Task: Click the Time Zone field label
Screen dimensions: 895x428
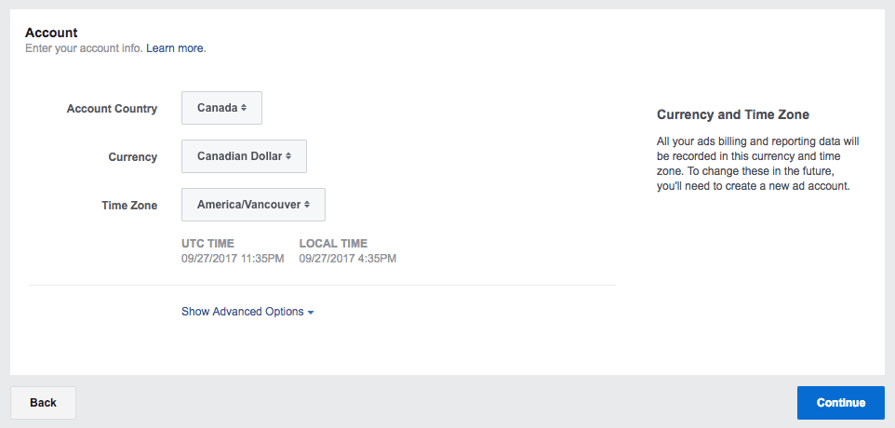Action: click(129, 206)
